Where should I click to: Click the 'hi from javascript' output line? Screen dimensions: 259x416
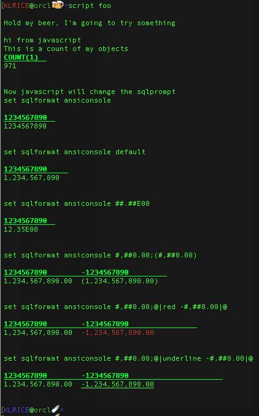pos(42,40)
